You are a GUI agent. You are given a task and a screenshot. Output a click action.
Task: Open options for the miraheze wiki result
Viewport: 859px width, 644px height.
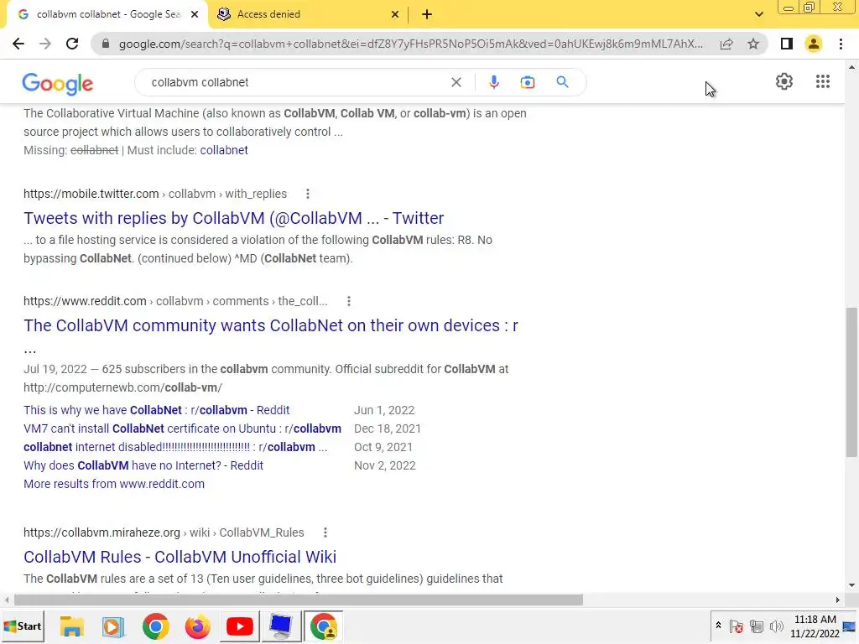click(x=325, y=532)
